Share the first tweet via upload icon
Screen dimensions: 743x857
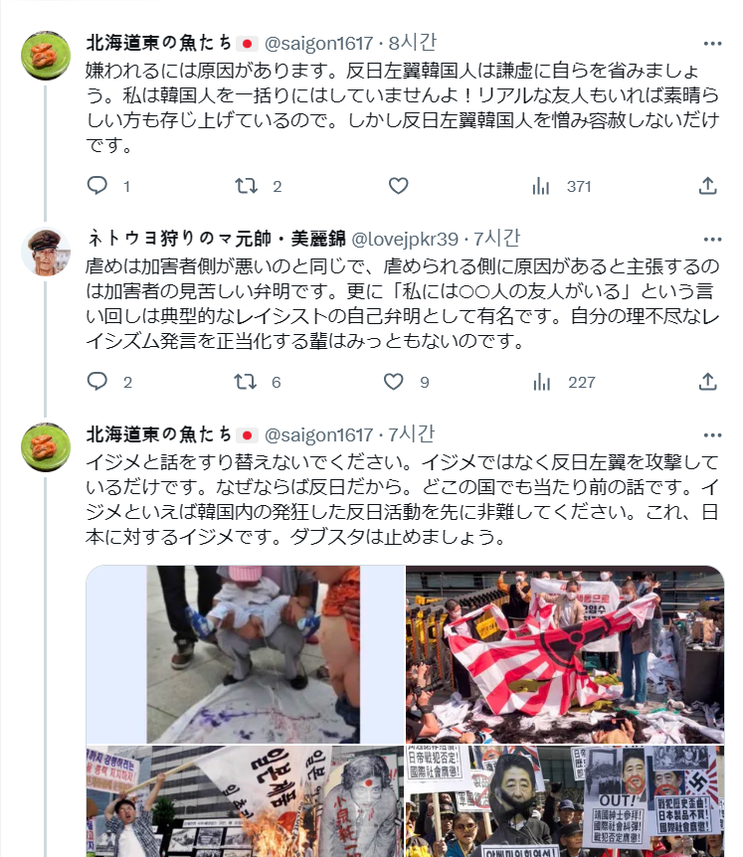click(x=707, y=186)
